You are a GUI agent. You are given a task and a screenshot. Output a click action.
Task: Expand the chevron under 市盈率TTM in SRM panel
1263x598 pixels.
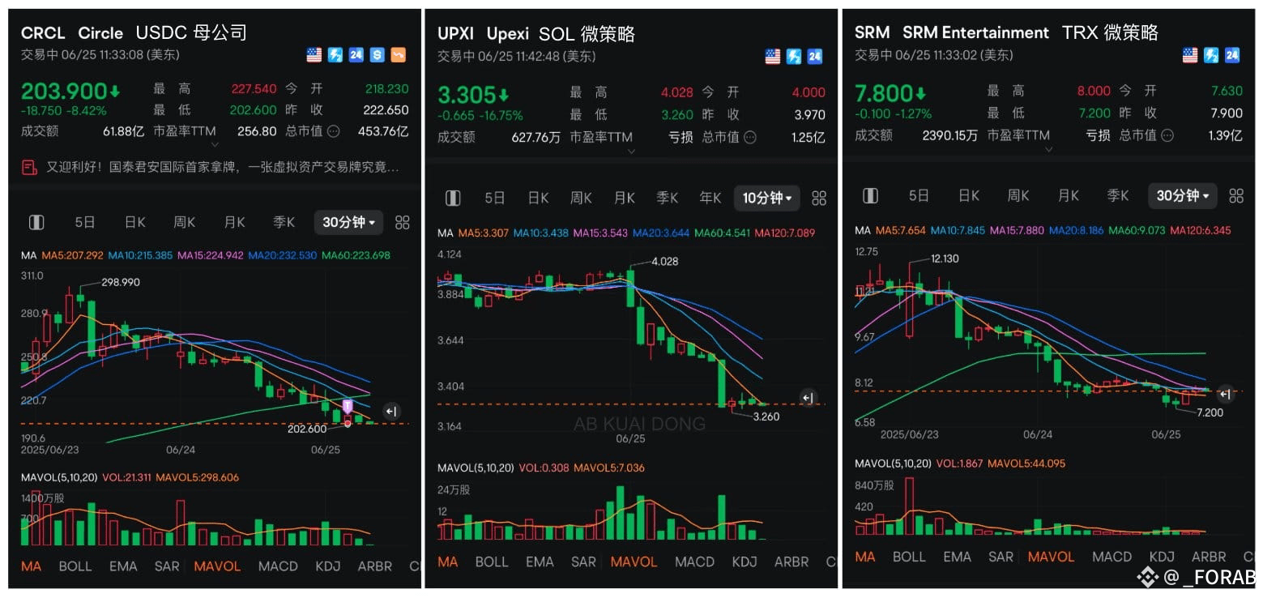[x=1048, y=150]
